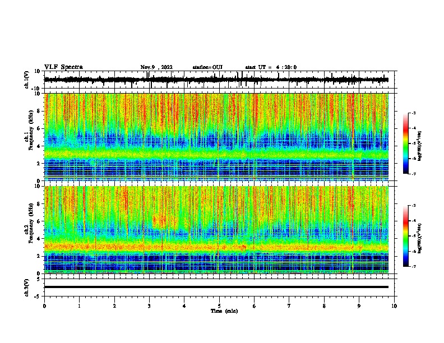Click the flat ch.3 voltage trace line
This screenshot has height=343, width=444.
216,287
